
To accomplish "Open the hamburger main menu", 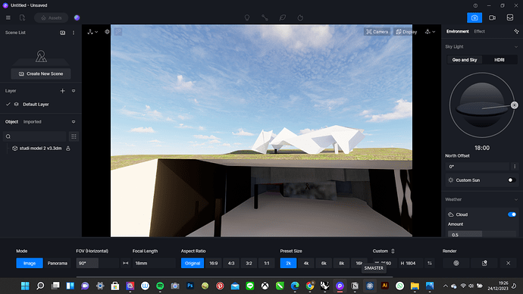I will (x=8, y=17).
